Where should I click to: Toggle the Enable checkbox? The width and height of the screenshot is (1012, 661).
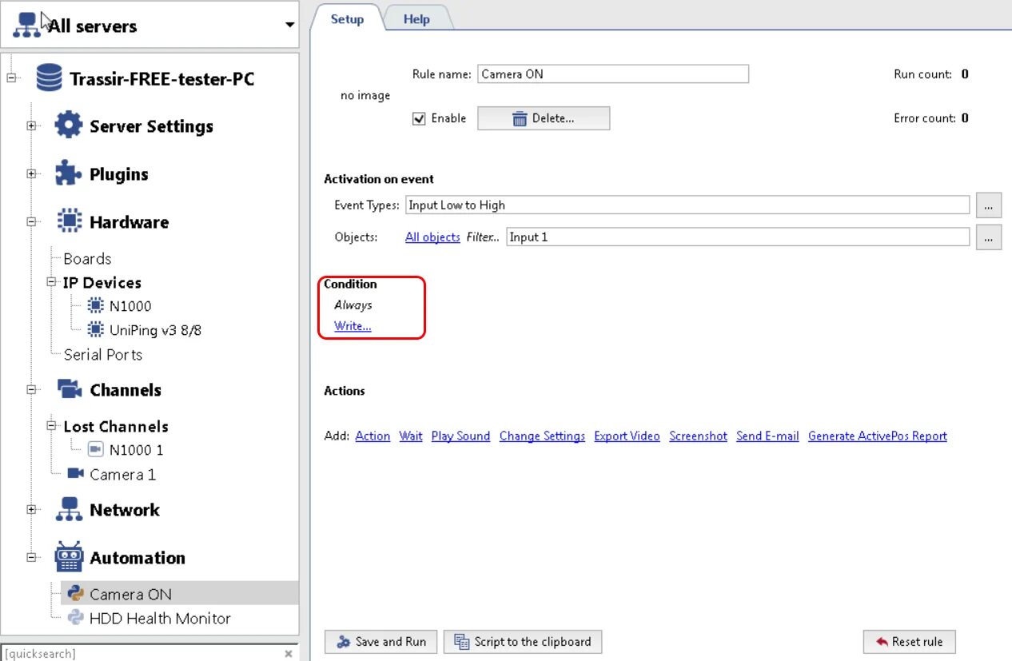click(x=418, y=118)
